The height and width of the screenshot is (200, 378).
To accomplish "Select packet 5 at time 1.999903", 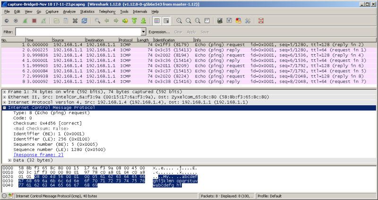I will click(x=189, y=66).
